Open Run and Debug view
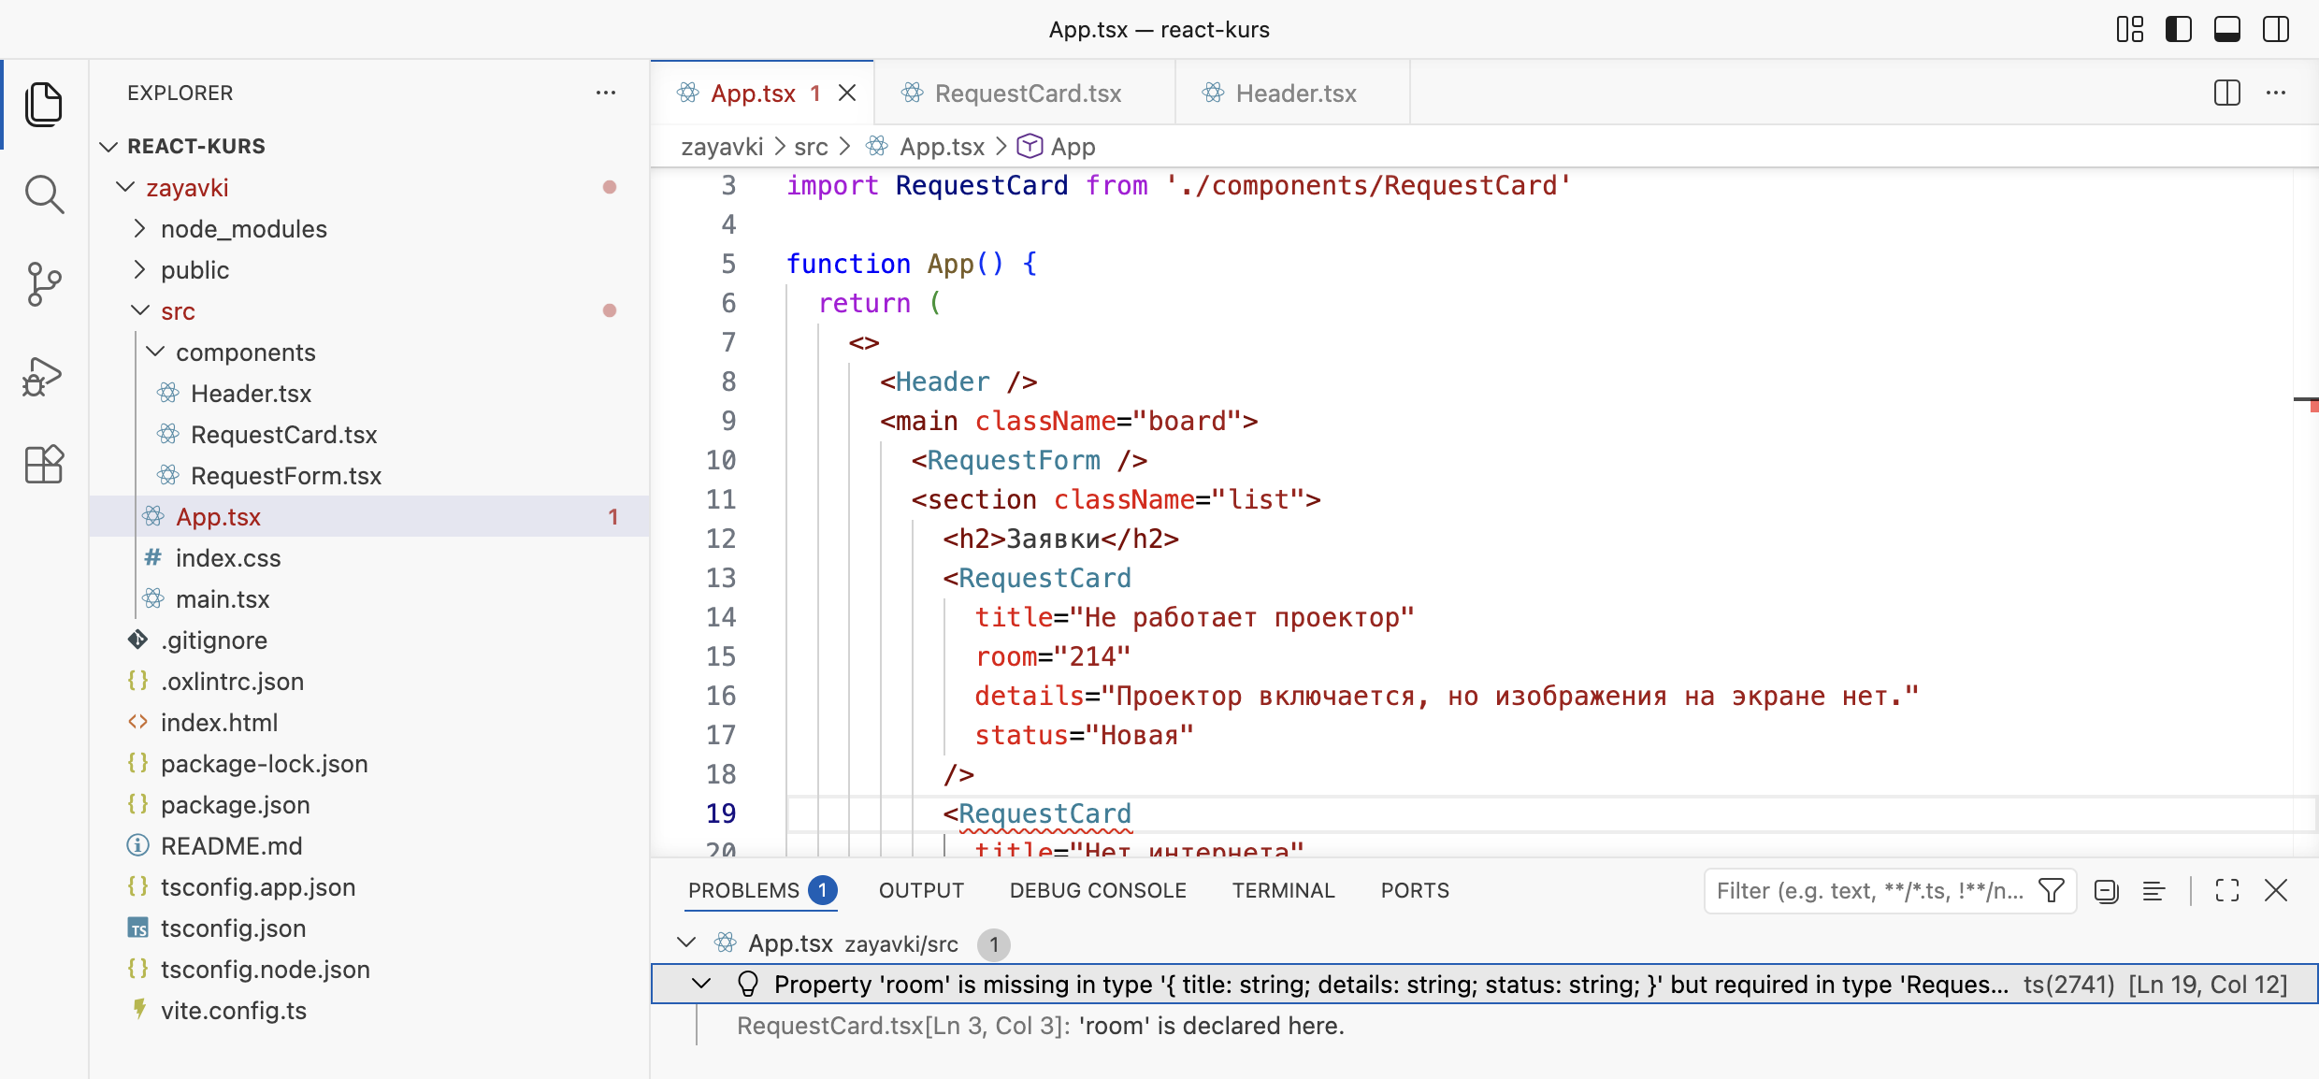The image size is (2319, 1079). 44,376
